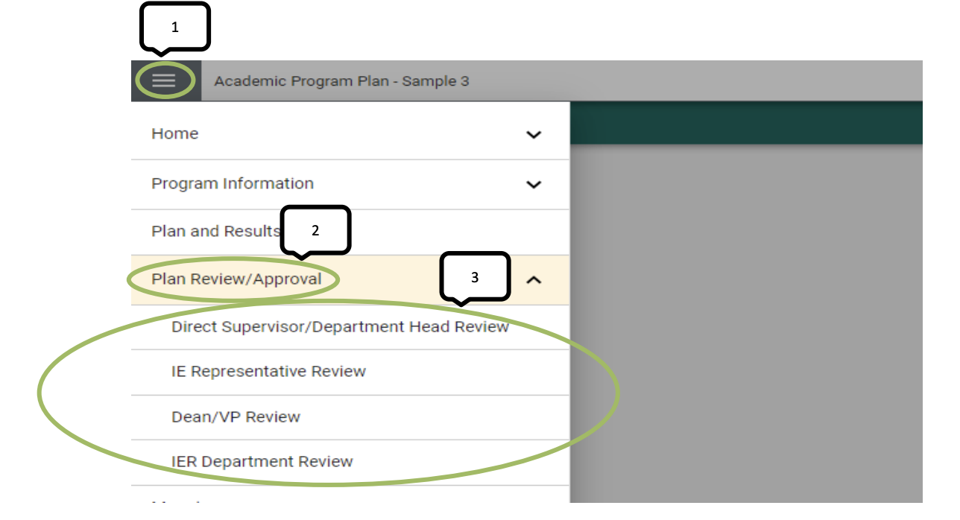
Task: Click the Program Information chevron arrow
Action: pos(534,184)
